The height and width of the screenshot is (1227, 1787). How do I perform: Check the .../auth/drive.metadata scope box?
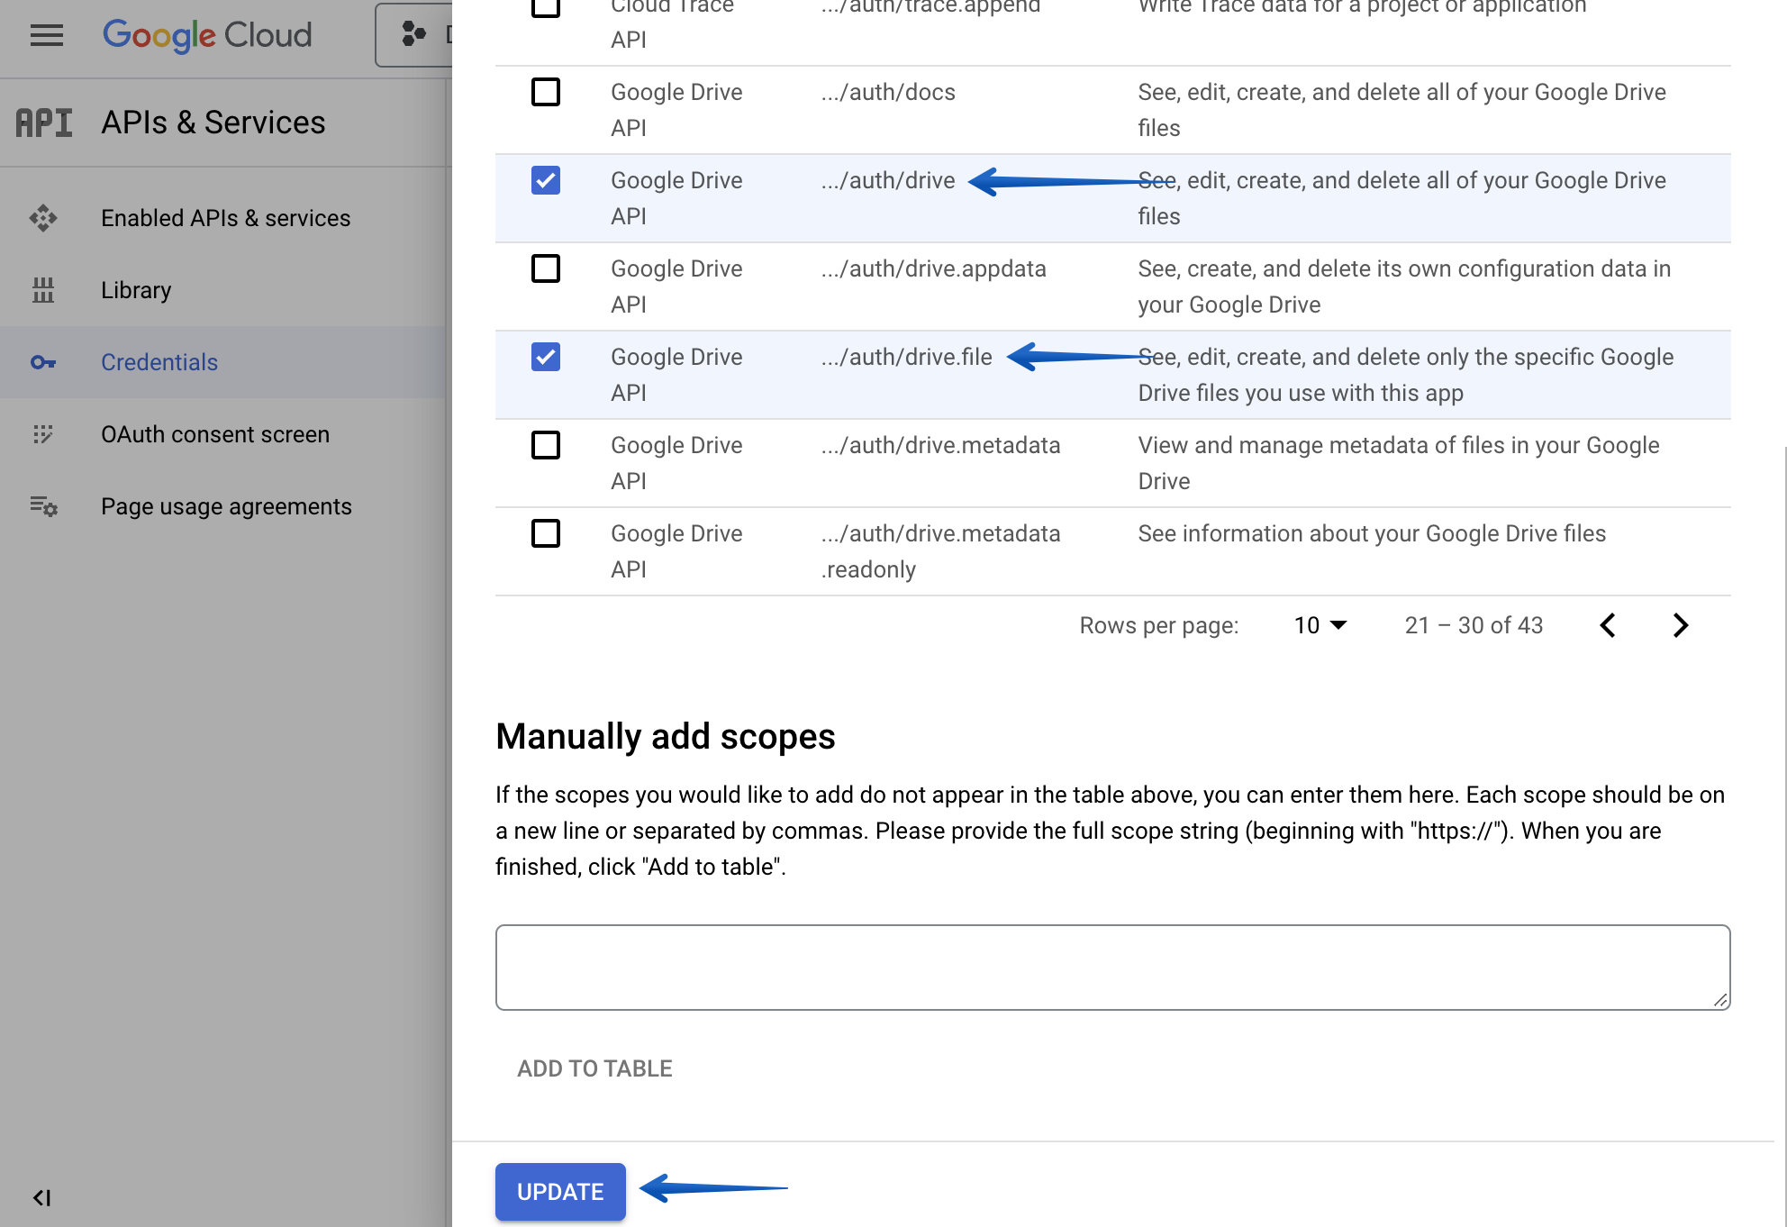546,445
